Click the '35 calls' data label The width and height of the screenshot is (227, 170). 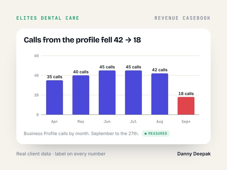[54, 77]
